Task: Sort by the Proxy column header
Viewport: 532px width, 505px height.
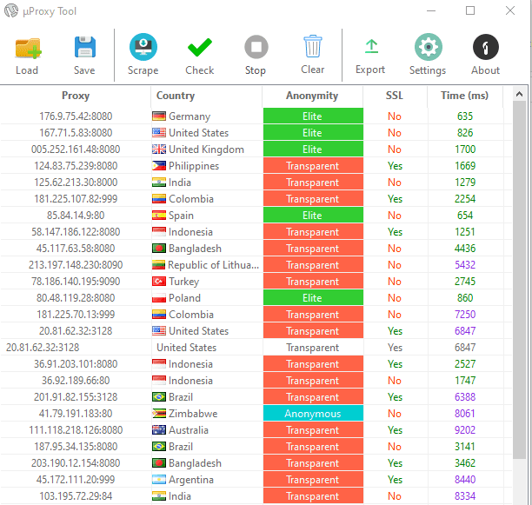Action: pyautogui.click(x=76, y=96)
